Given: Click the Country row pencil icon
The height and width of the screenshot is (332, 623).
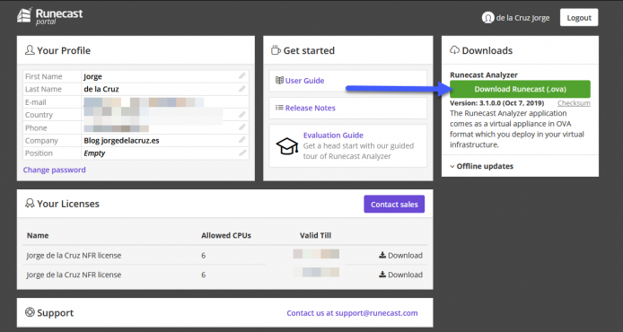Looking at the screenshot, I should coord(242,114).
